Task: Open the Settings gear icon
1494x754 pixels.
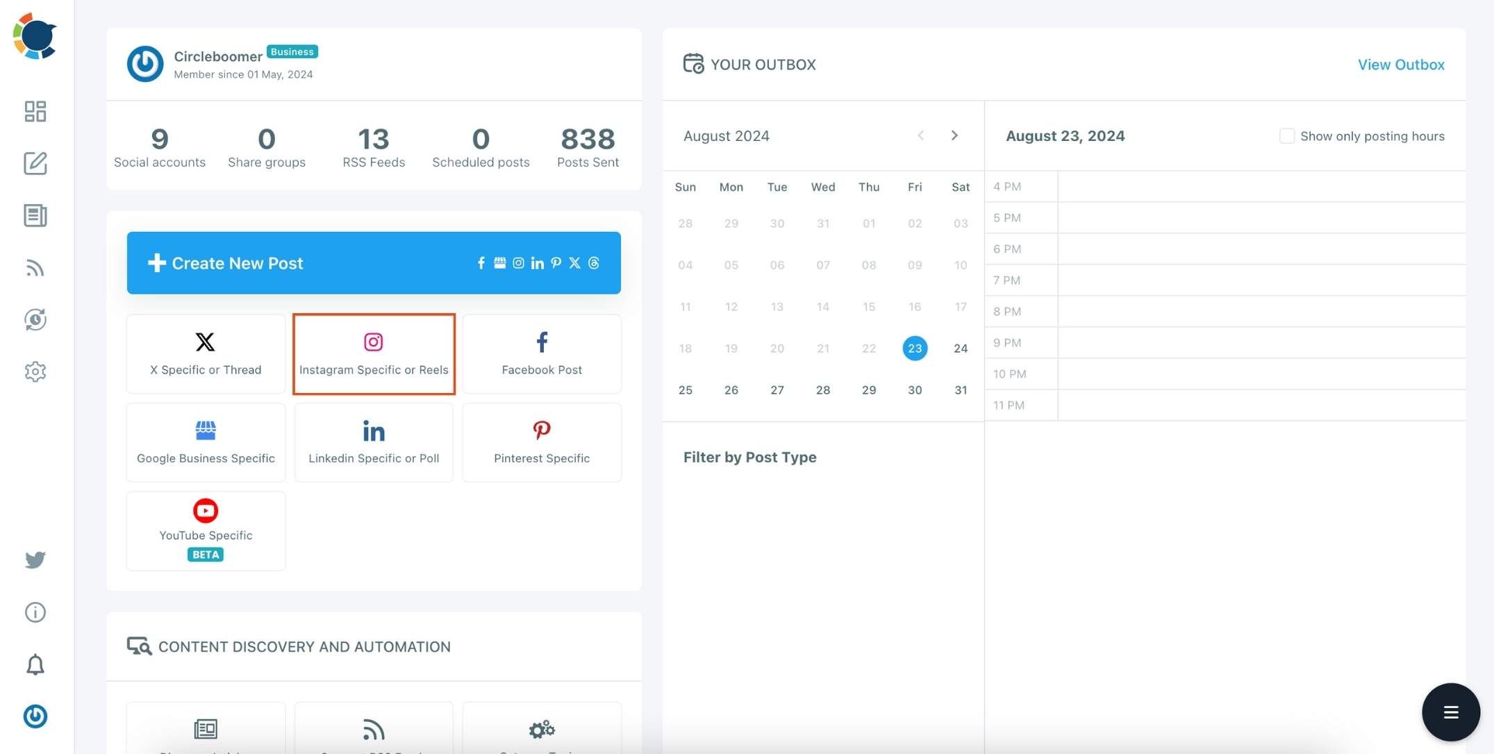Action: pos(35,371)
